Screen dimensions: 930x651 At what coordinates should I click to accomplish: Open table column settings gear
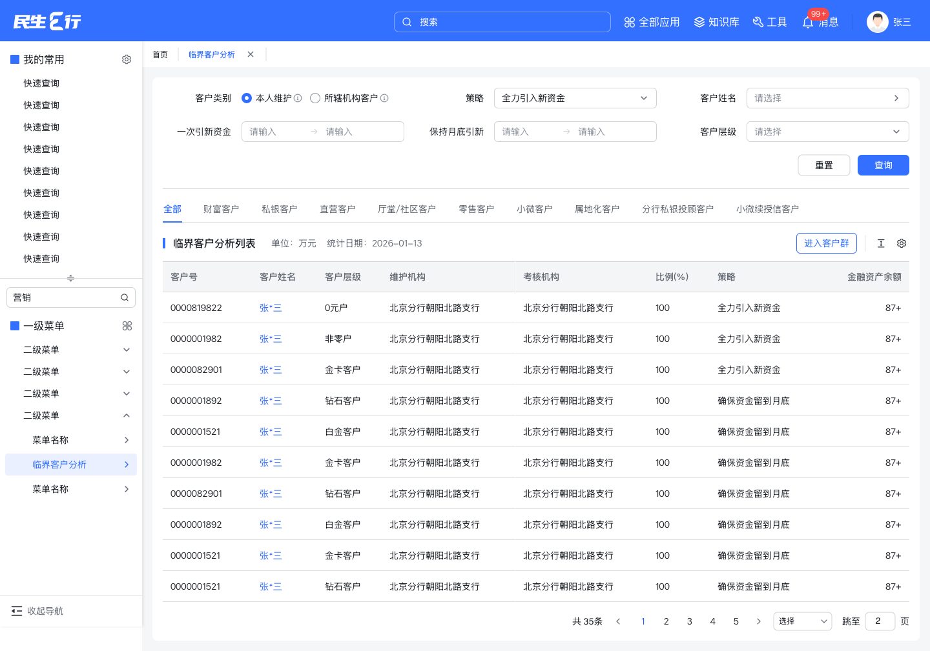coord(902,243)
